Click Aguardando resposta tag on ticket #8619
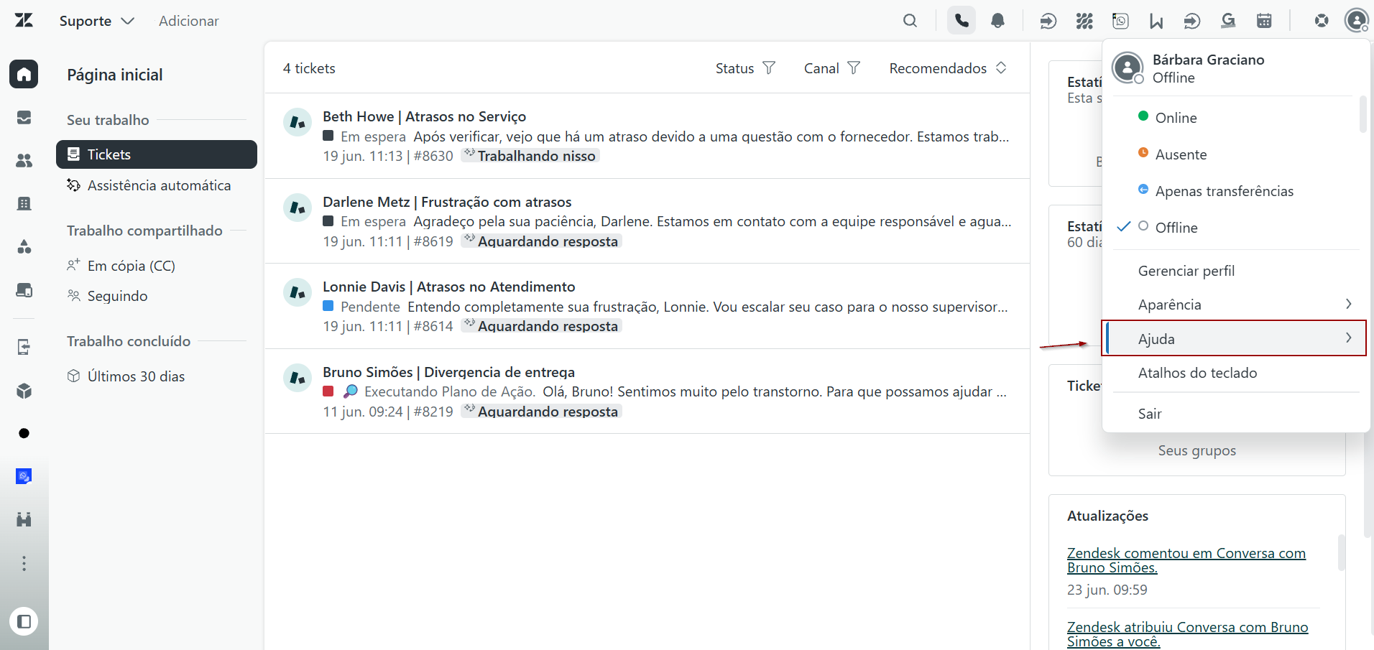Viewport: 1374px width, 650px height. [x=541, y=241]
